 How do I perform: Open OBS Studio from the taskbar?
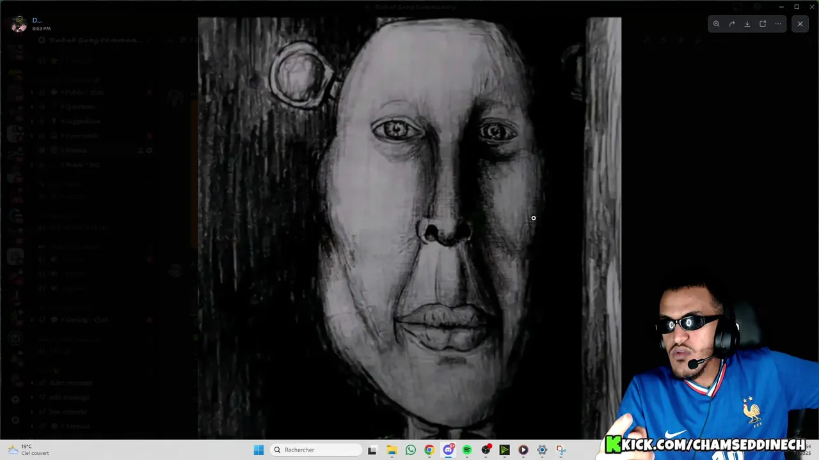(486, 450)
